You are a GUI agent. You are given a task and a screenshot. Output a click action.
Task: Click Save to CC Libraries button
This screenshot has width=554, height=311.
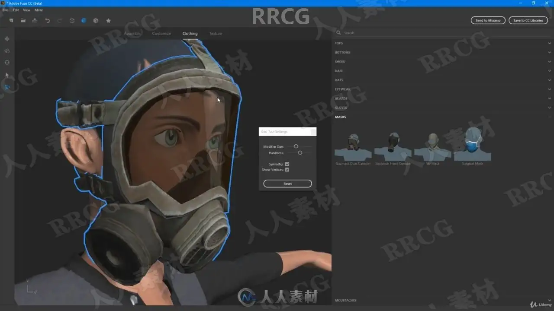tap(528, 20)
